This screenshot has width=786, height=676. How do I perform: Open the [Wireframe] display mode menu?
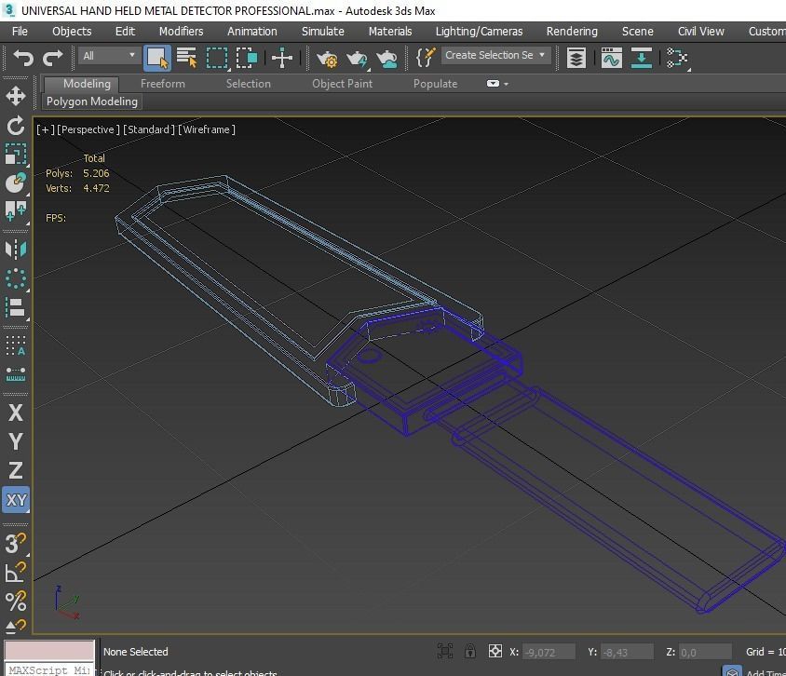coord(207,129)
